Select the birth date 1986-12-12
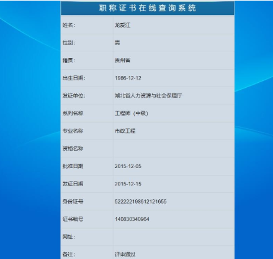This screenshot has width=273, height=259. coord(128,78)
